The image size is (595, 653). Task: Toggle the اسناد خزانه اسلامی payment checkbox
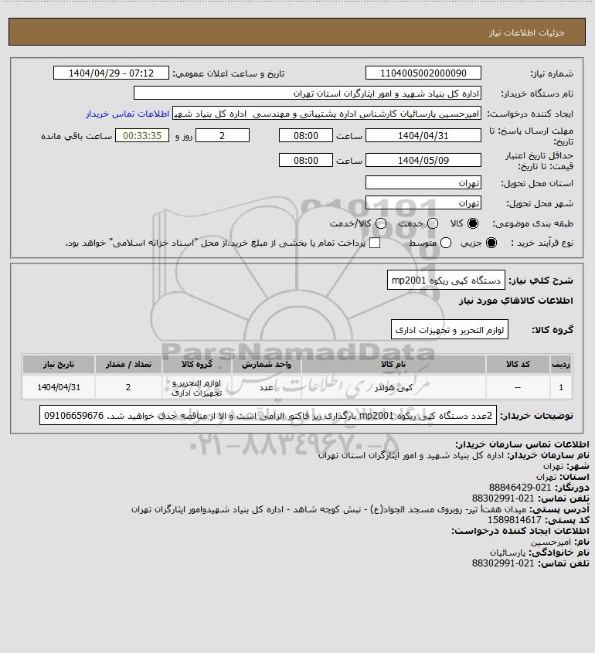pos(375,243)
